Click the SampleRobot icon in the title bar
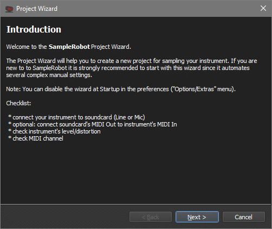 pyautogui.click(x=9, y=9)
